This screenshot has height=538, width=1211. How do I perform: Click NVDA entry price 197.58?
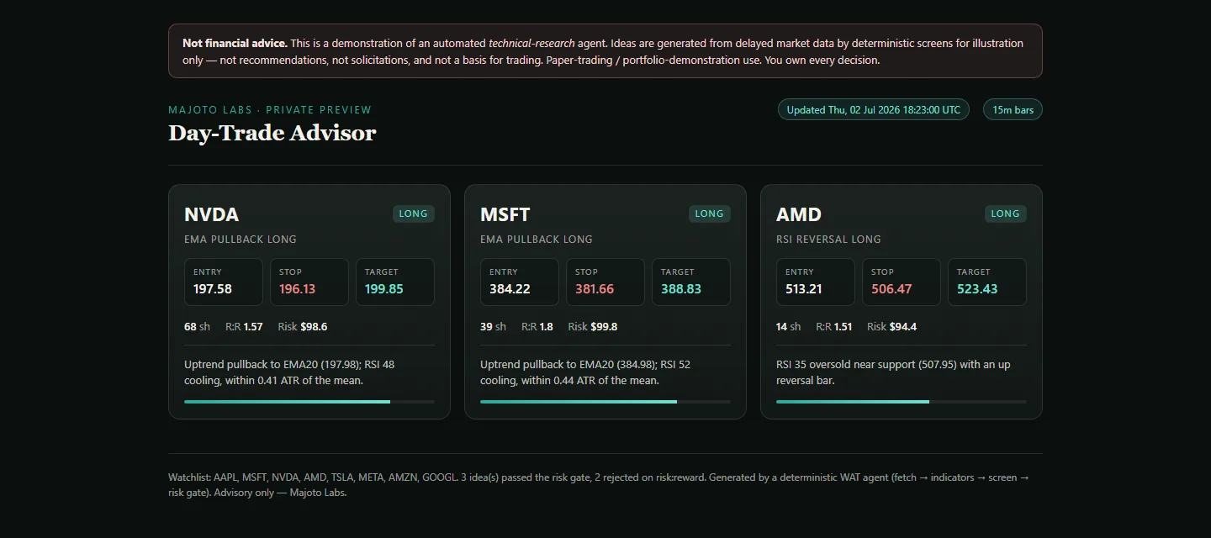click(x=212, y=289)
